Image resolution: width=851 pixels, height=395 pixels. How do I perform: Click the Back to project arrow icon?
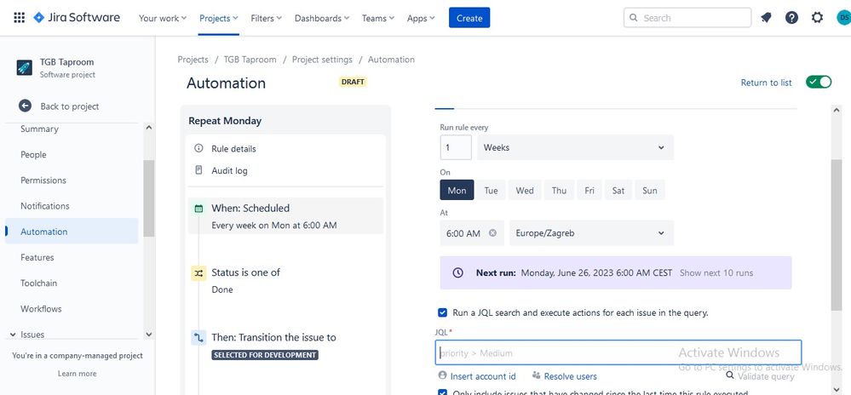(x=25, y=106)
